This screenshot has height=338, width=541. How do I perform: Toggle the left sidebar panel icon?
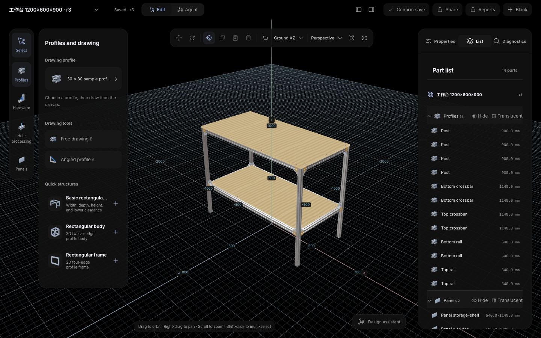(358, 10)
